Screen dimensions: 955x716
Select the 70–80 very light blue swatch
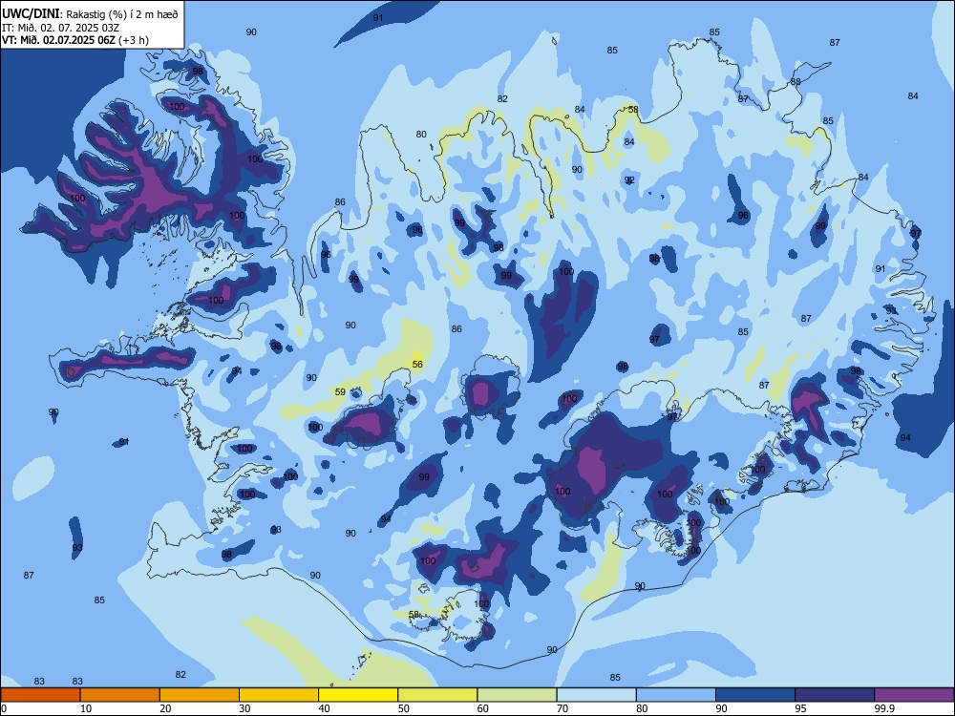click(x=596, y=695)
